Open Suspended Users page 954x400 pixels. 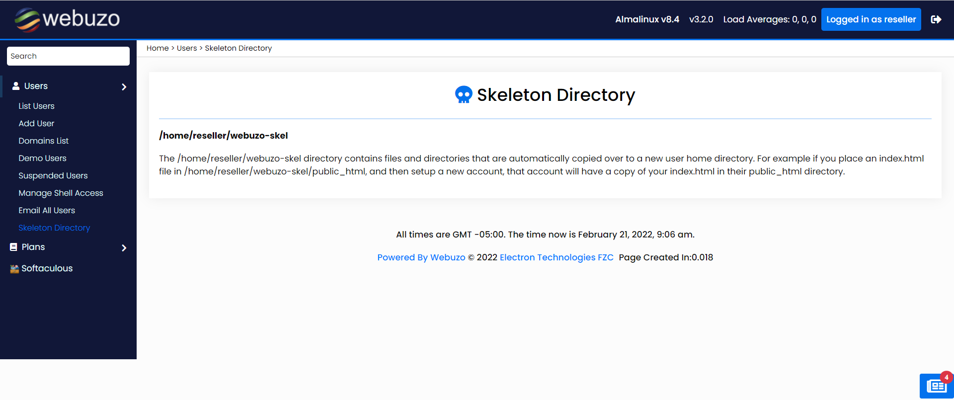[53, 175]
